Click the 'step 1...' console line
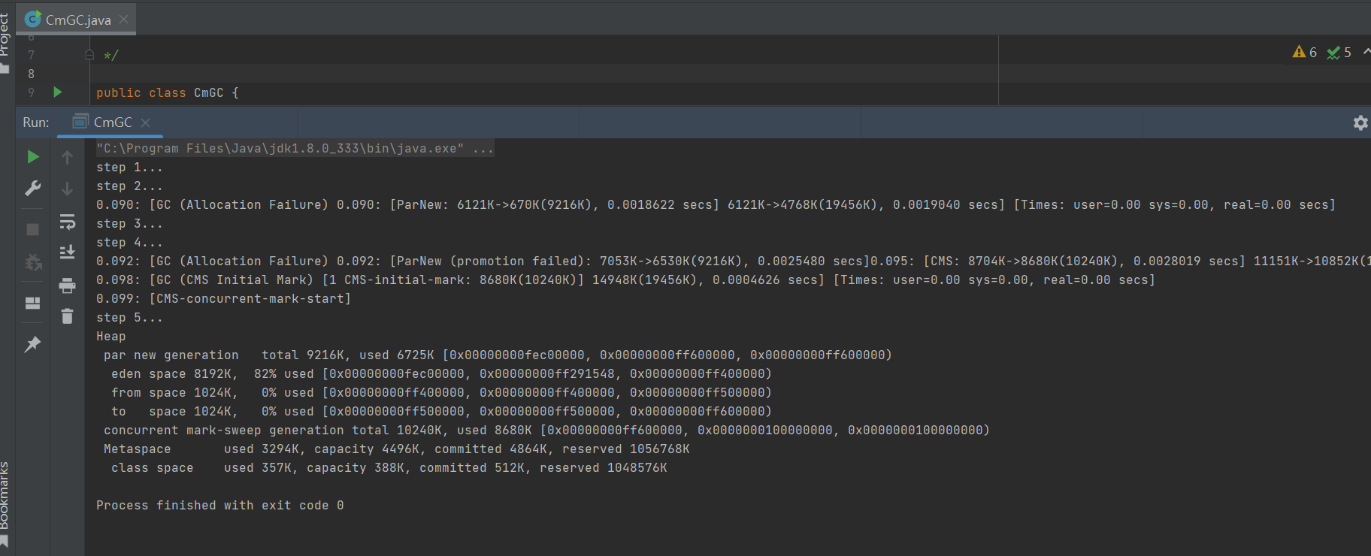Screen dimensions: 1371x556 (129, 168)
